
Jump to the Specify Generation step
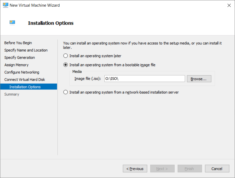[x=19, y=57]
